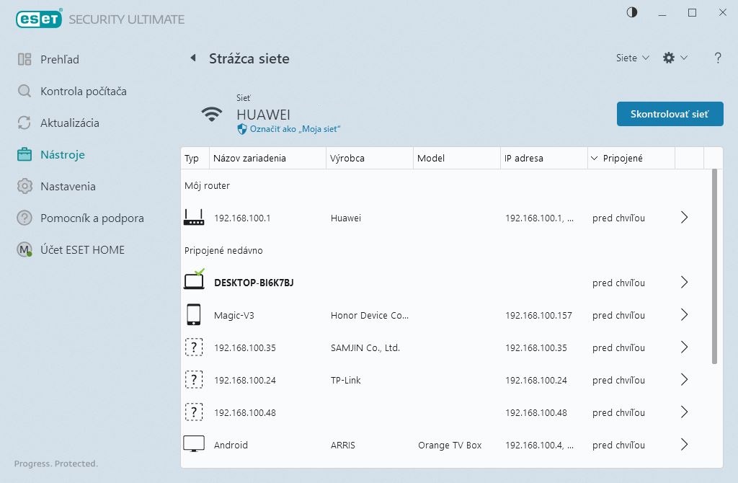Viewport: 738px width, 483px height.
Task: Click the Magic-V3 phone icon
Action: (194, 315)
